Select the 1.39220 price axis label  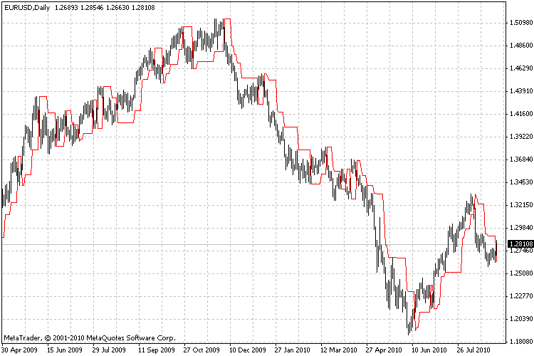(519, 137)
